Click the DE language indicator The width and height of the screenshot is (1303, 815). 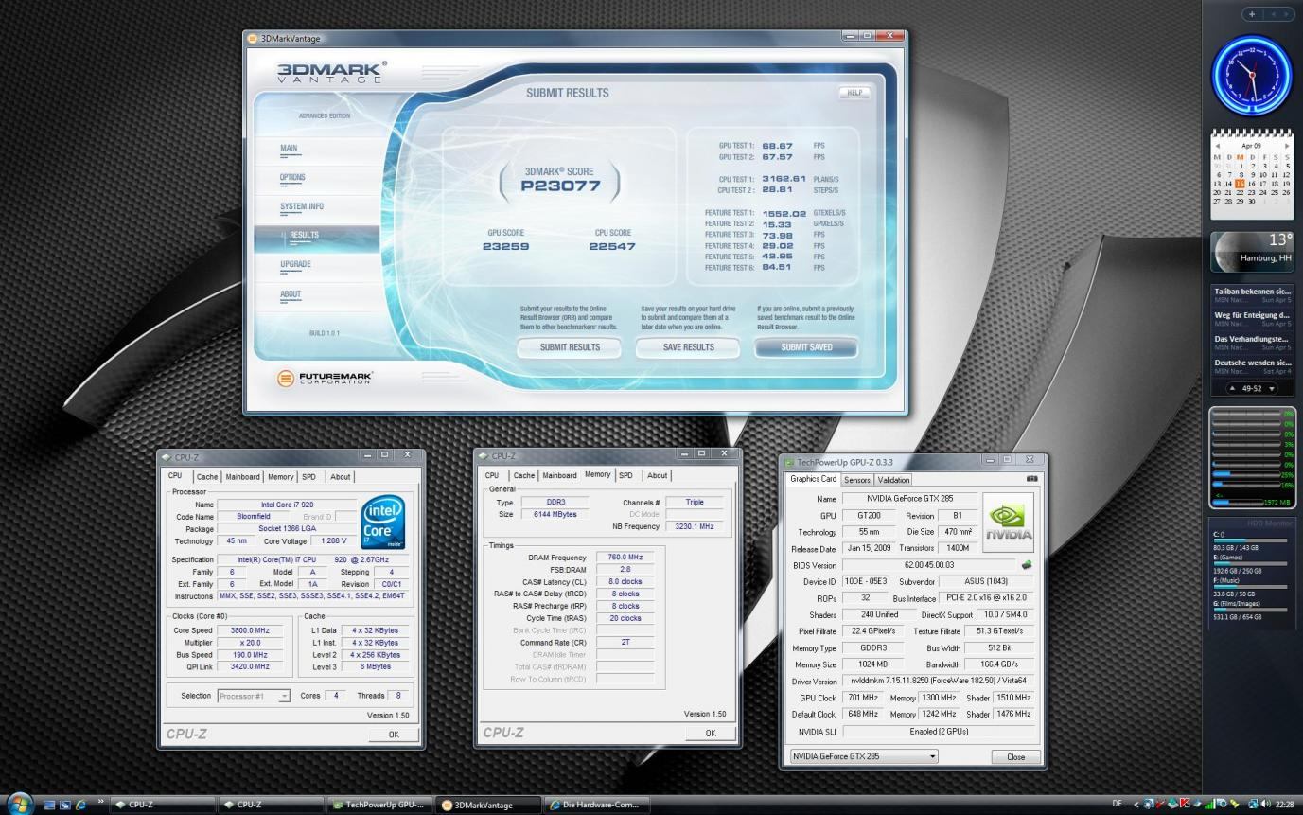click(1118, 804)
